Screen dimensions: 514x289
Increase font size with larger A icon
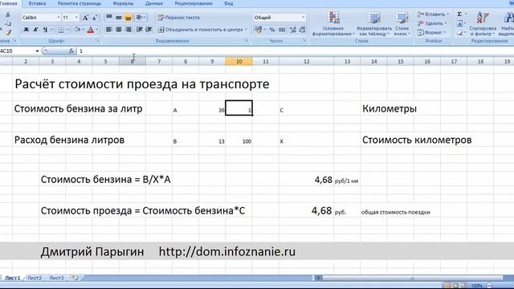pos(85,18)
